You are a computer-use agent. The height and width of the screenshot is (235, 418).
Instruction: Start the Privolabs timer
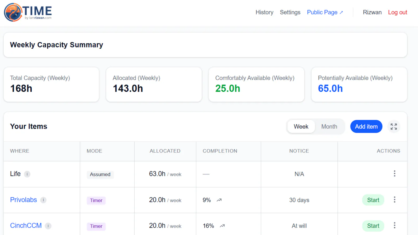(373, 200)
